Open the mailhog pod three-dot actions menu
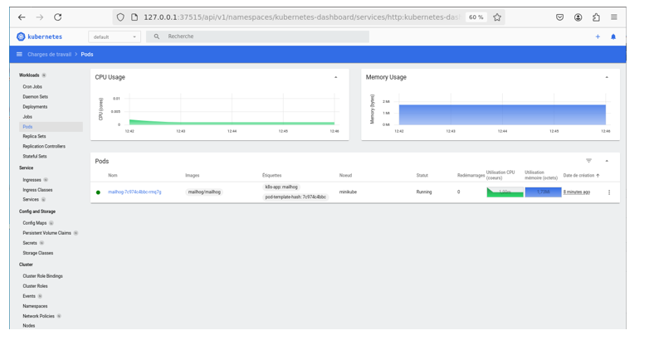This screenshot has height=340, width=649. point(608,192)
